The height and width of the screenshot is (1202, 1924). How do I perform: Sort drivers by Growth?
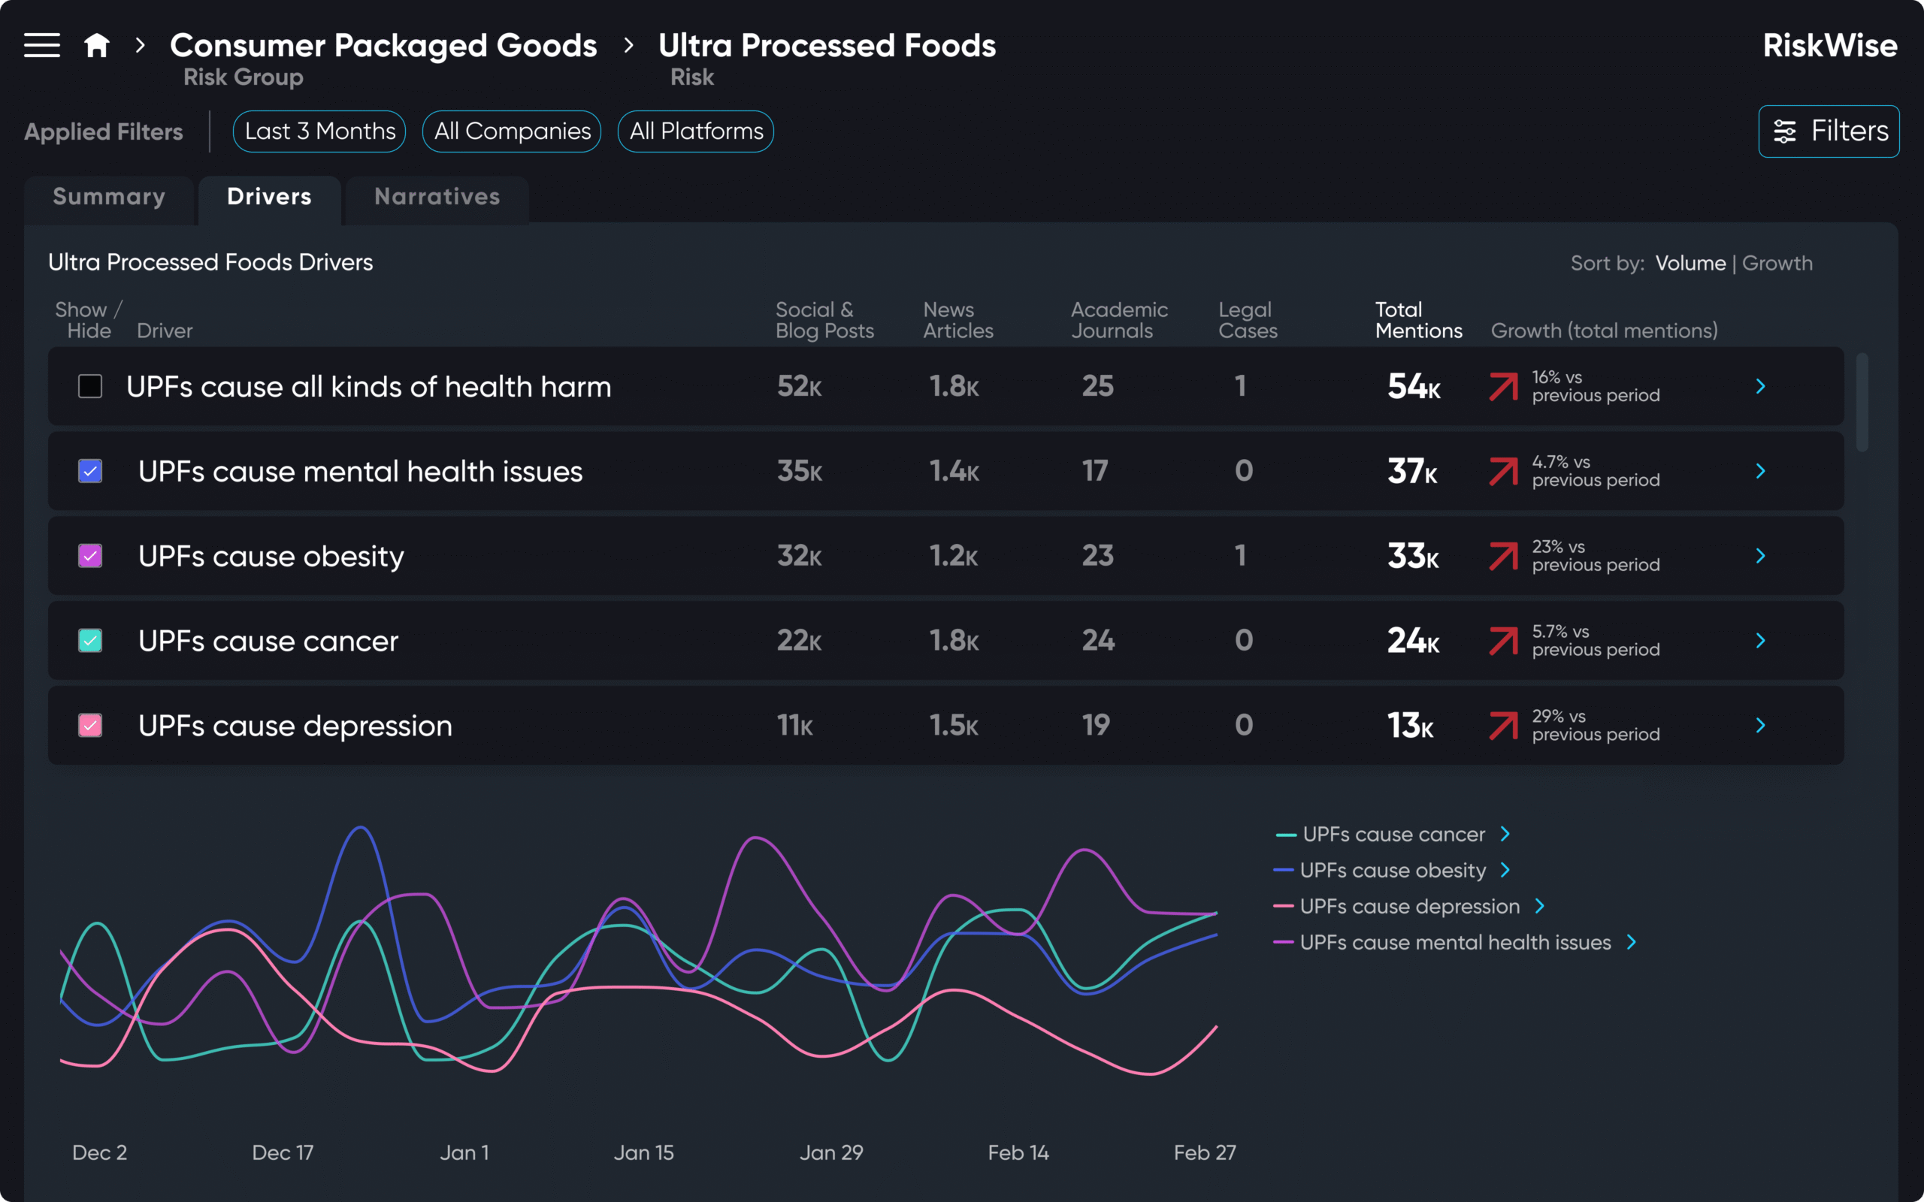[x=1777, y=263]
